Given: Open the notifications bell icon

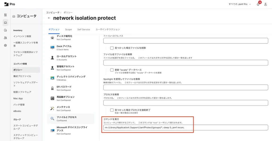Looking at the screenshot, I should click(258, 4).
